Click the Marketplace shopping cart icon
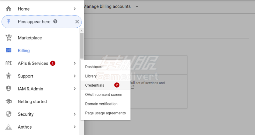Image resolution: width=255 pixels, height=135 pixels. [9, 37]
